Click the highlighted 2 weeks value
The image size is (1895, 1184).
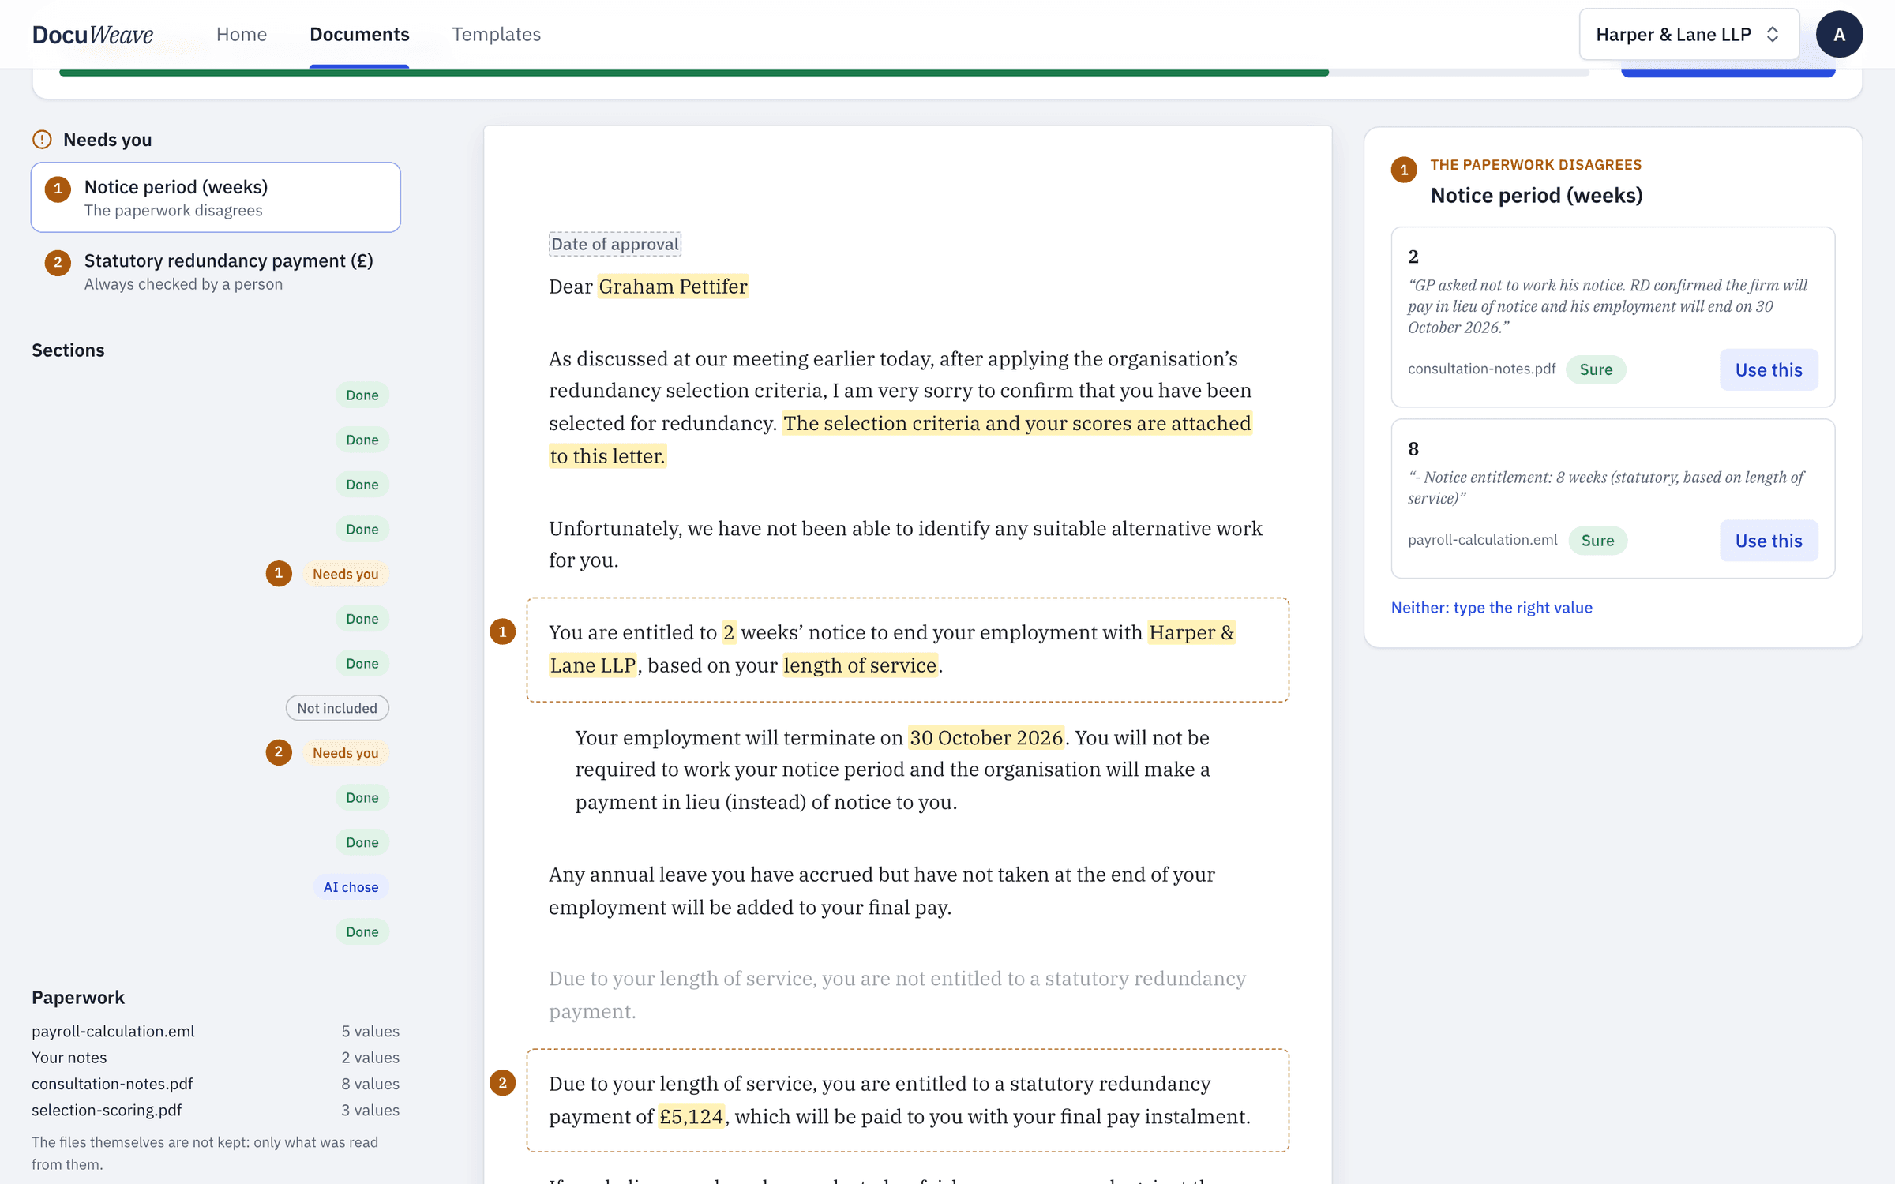coord(728,632)
